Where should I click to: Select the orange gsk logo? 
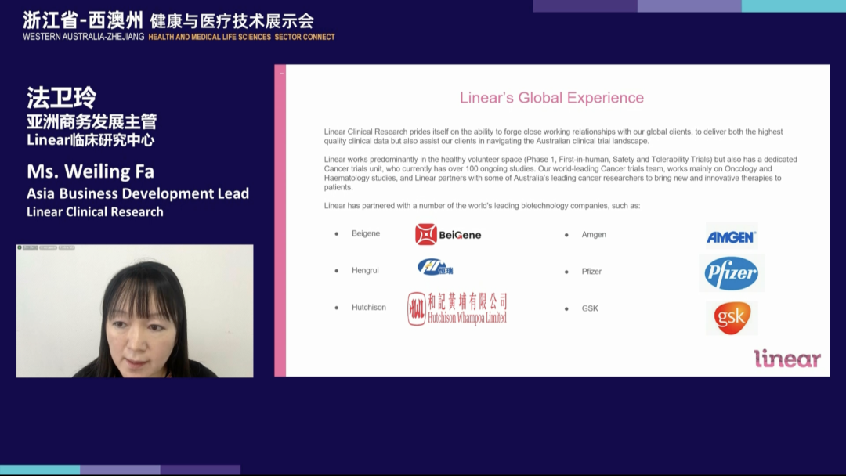(732, 318)
